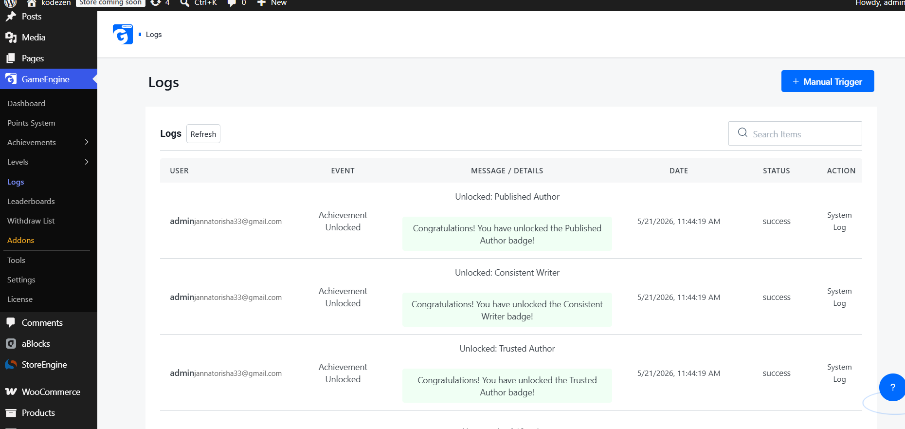The width and height of the screenshot is (905, 429).
Task: Open the Addons menu item
Action: point(20,240)
